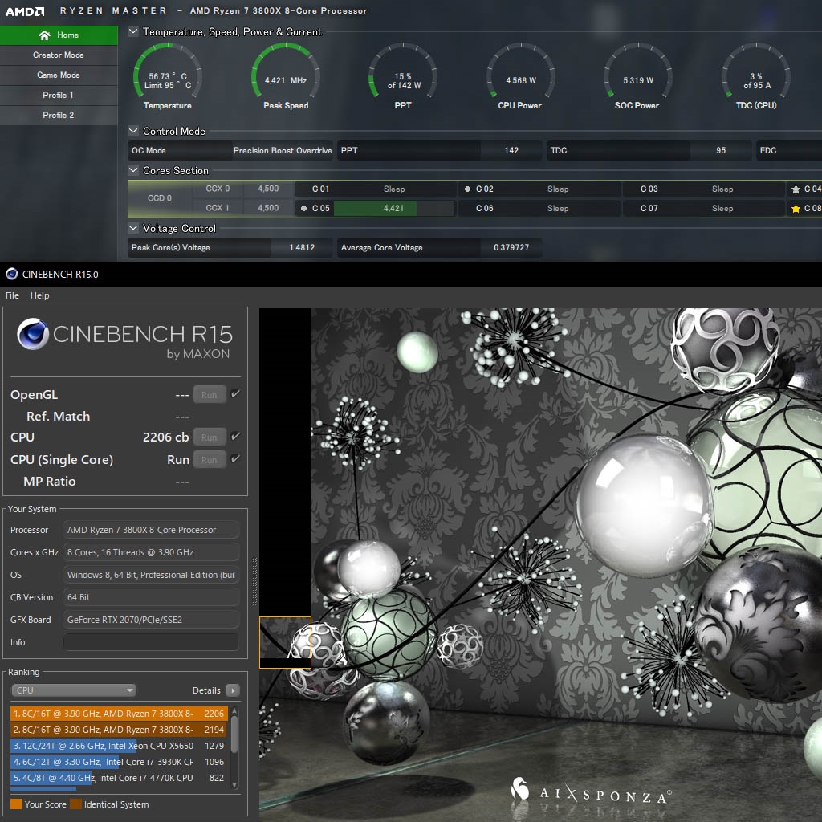Switch to Game Mode in the sidebar
The height and width of the screenshot is (822, 822).
click(58, 75)
